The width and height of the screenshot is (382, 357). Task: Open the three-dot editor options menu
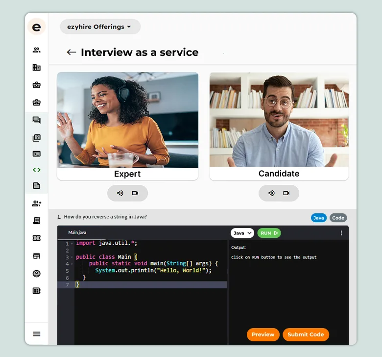click(341, 233)
